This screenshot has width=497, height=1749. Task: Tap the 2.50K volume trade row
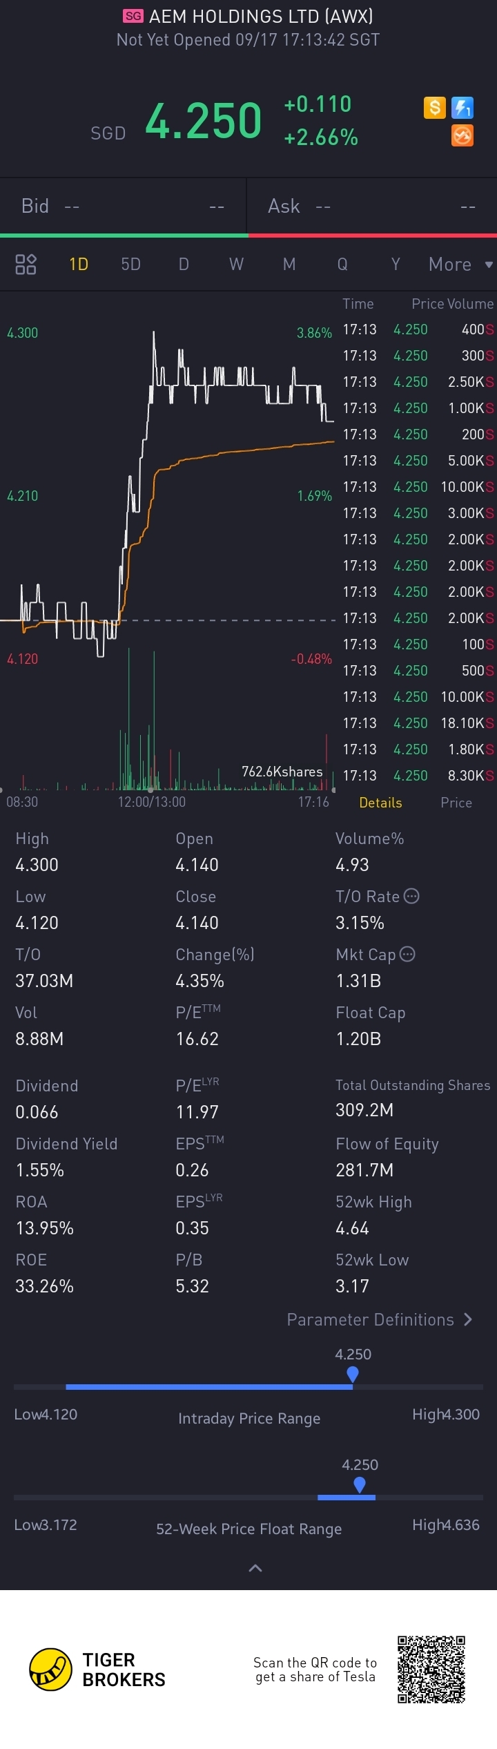(x=418, y=382)
